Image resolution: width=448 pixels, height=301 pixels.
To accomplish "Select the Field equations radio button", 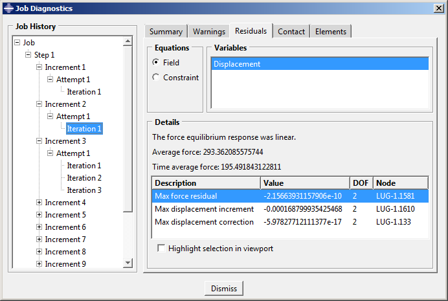I will tap(155, 62).
